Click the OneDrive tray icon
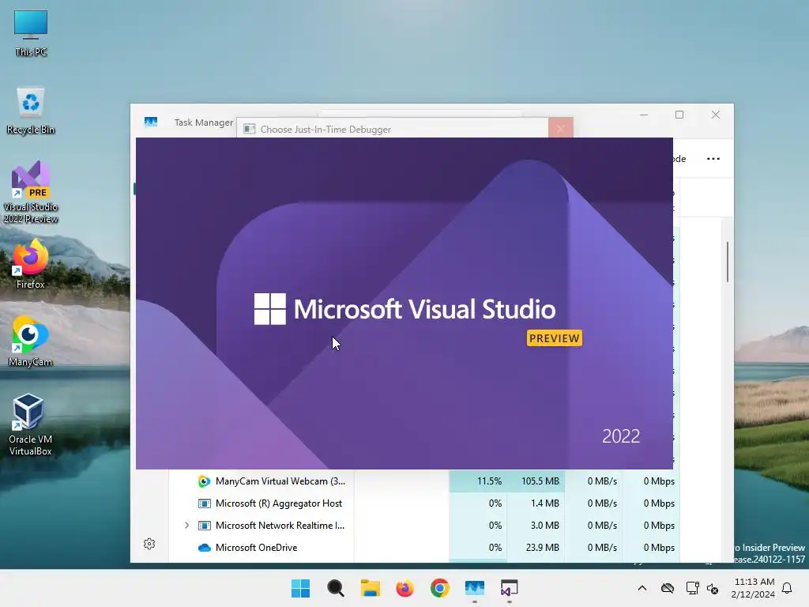 pyautogui.click(x=667, y=588)
